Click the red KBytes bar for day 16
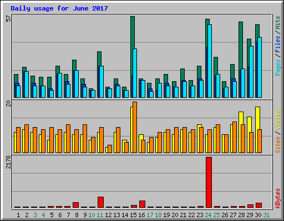Image resolution: width=284 pixels, height=221 pixels. (142, 204)
